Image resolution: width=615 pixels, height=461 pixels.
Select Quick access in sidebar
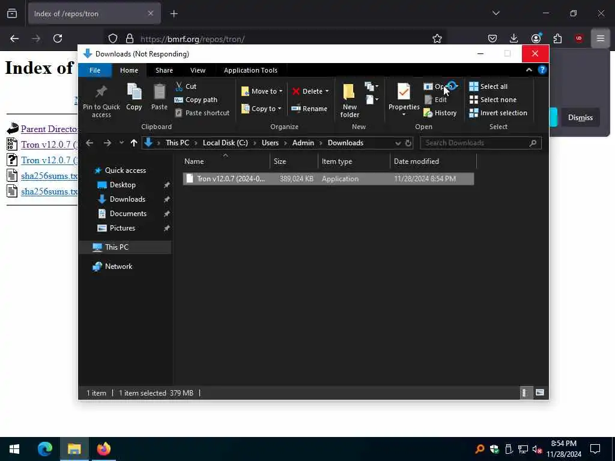[125, 170]
